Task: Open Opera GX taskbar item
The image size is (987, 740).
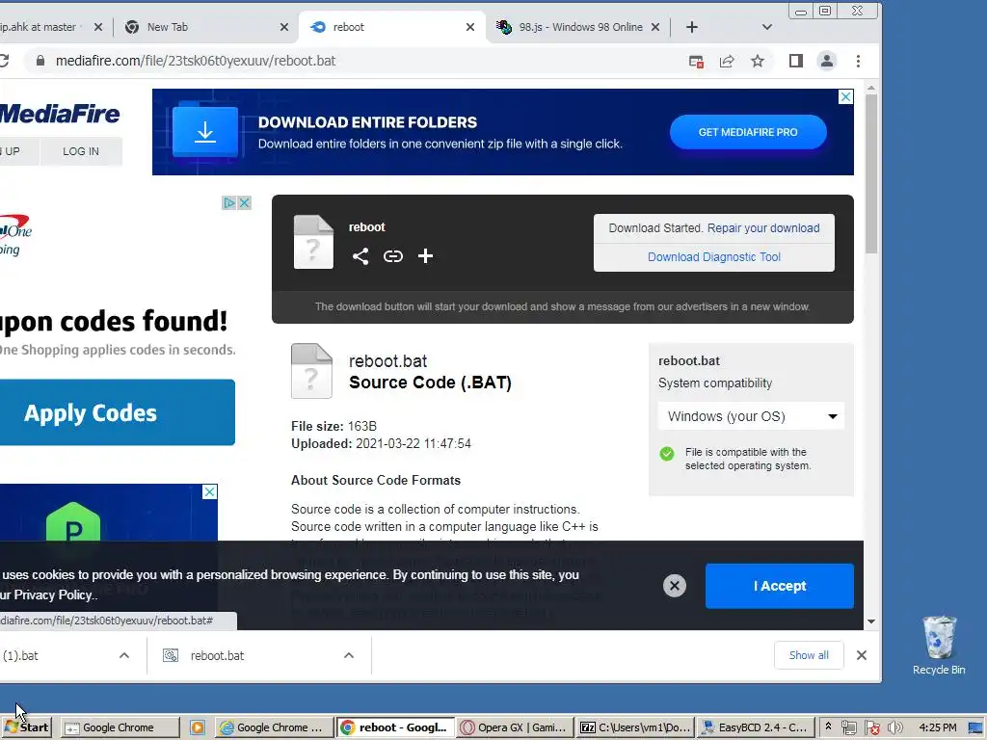Action: [x=515, y=727]
